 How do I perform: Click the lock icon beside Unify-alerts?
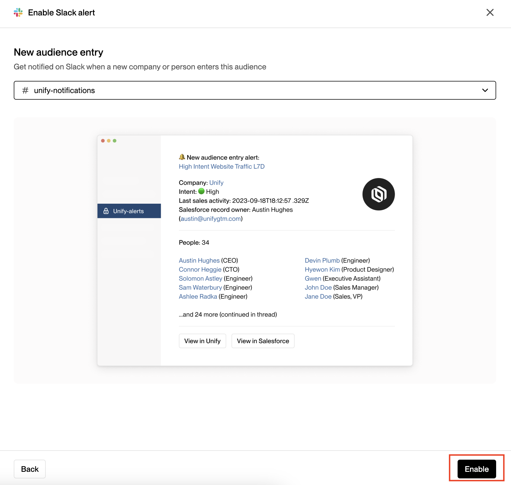pos(106,211)
